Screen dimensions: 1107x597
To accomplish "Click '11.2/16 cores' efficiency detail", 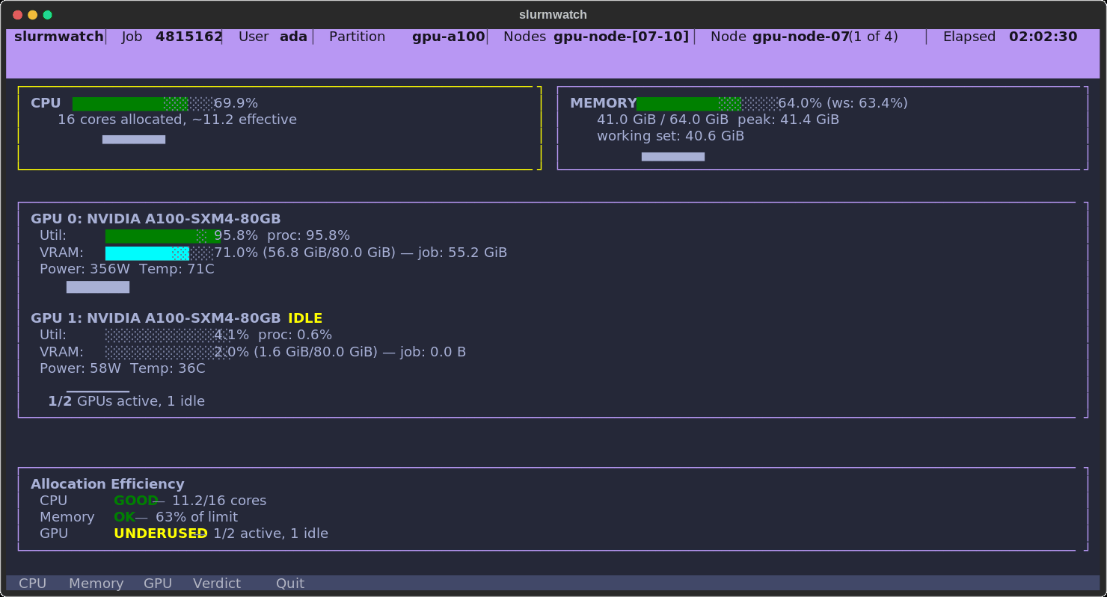I will tap(219, 501).
